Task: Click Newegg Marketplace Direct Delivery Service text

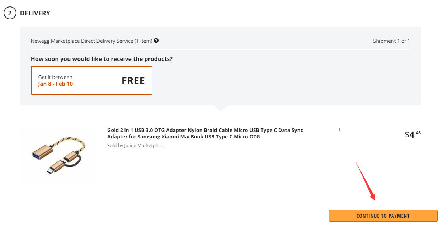Action: pos(82,41)
